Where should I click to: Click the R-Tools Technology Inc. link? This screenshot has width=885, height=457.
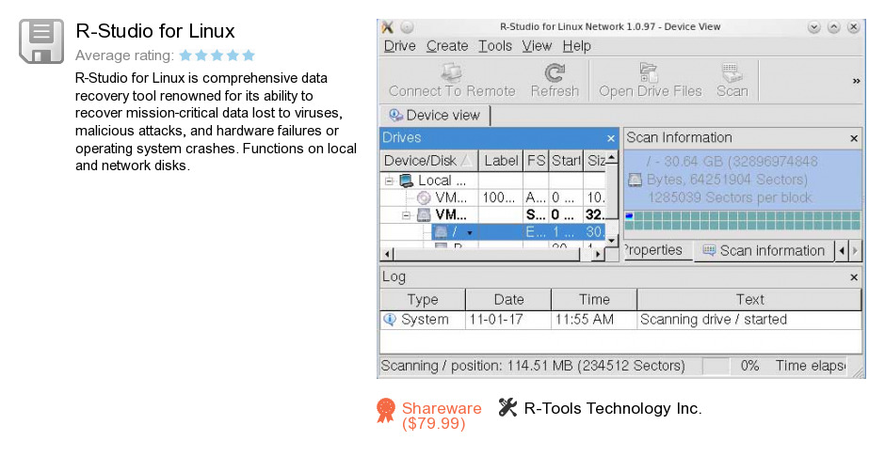613,408
